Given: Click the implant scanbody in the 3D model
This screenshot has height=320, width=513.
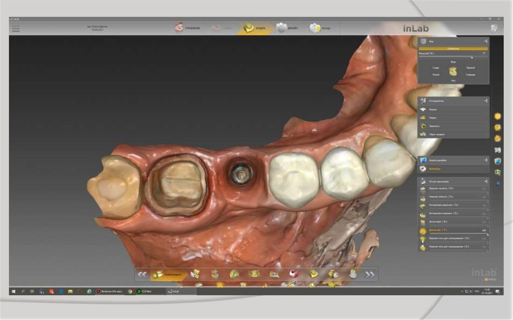Looking at the screenshot, I should (241, 173).
